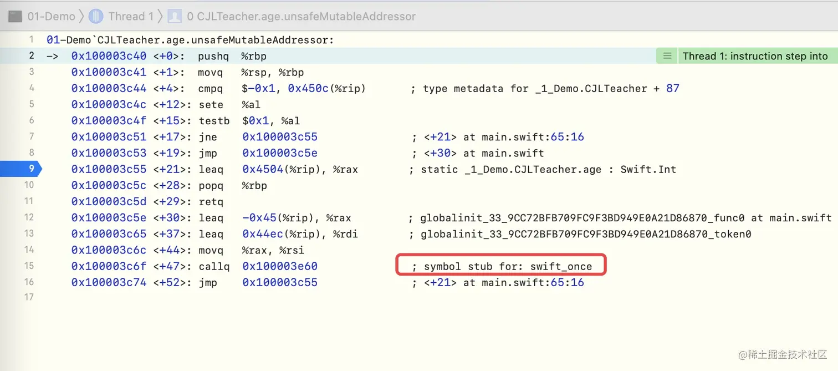Click the instruction pointer arrow on line 2

(53, 56)
